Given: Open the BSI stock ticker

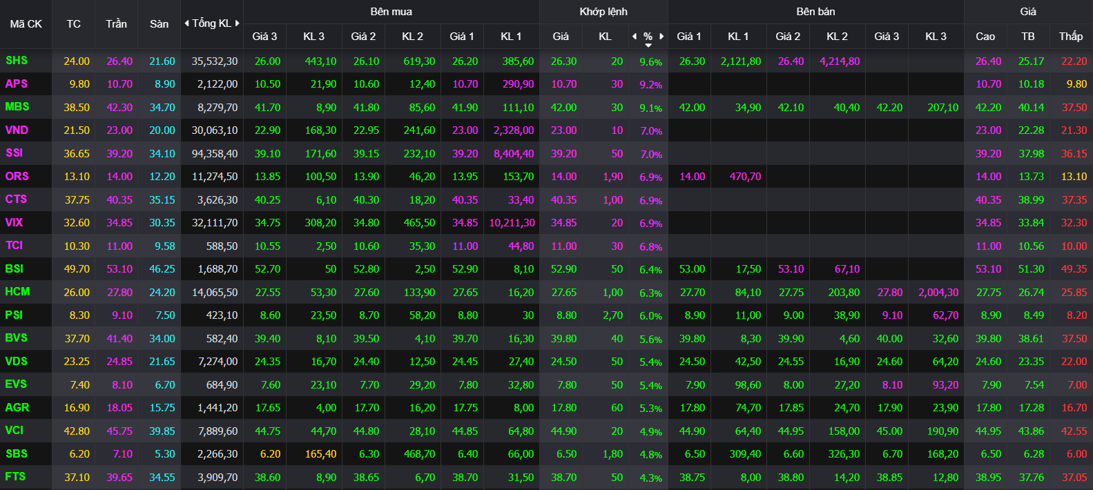Looking at the screenshot, I should [14, 268].
